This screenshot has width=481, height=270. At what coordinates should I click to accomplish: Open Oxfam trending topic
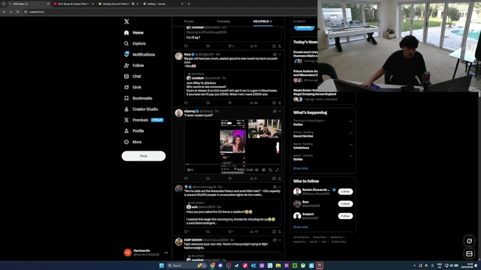pyautogui.click(x=298, y=124)
